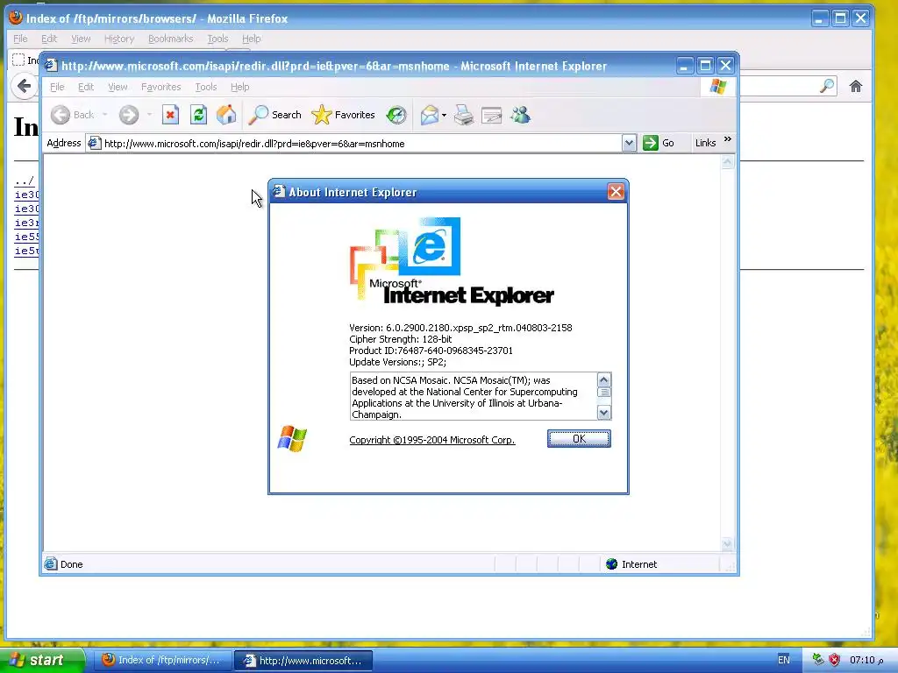The height and width of the screenshot is (673, 898).
Task: Click the Cipher Strength 128-bit text
Action: click(400, 339)
